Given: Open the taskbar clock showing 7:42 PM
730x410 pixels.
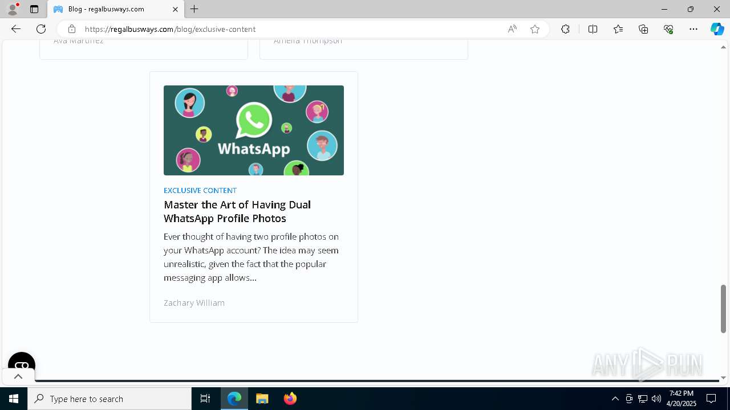Looking at the screenshot, I should 681,399.
